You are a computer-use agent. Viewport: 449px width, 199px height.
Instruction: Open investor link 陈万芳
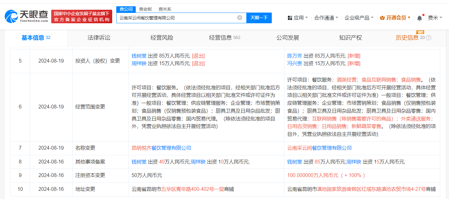point(294,56)
